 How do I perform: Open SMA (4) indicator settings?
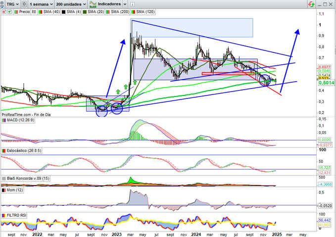[74, 12]
